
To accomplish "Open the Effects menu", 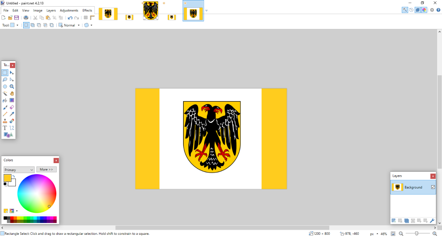I will coord(87,10).
